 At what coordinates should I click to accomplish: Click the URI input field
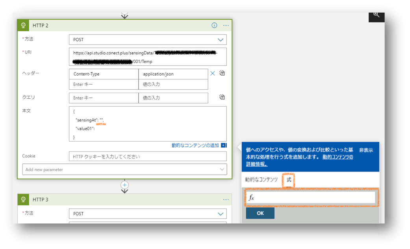click(x=148, y=57)
